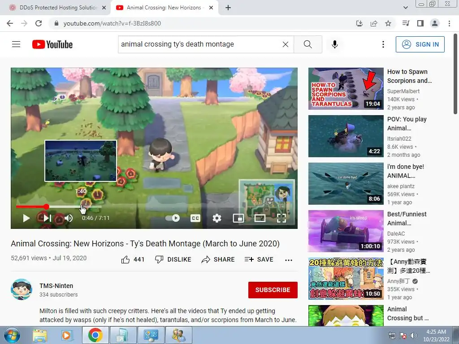Open YouTube settings three-dot menu
Image resolution: width=459 pixels, height=344 pixels.
pyautogui.click(x=383, y=44)
